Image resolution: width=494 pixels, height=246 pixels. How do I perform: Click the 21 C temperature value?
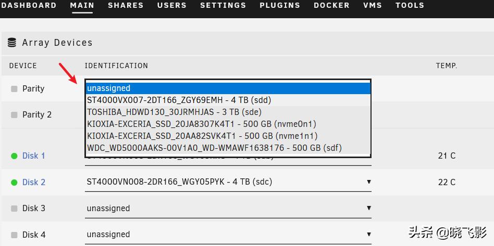447,156
